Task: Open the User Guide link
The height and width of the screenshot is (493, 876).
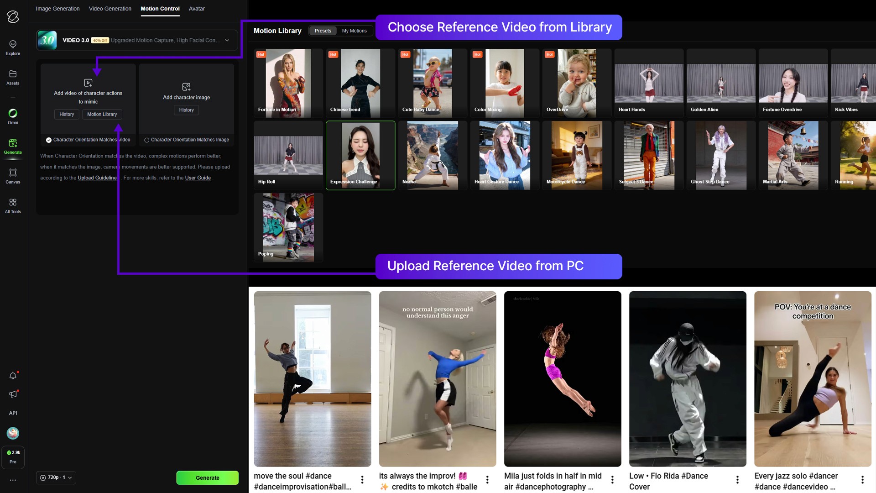Action: 198,178
